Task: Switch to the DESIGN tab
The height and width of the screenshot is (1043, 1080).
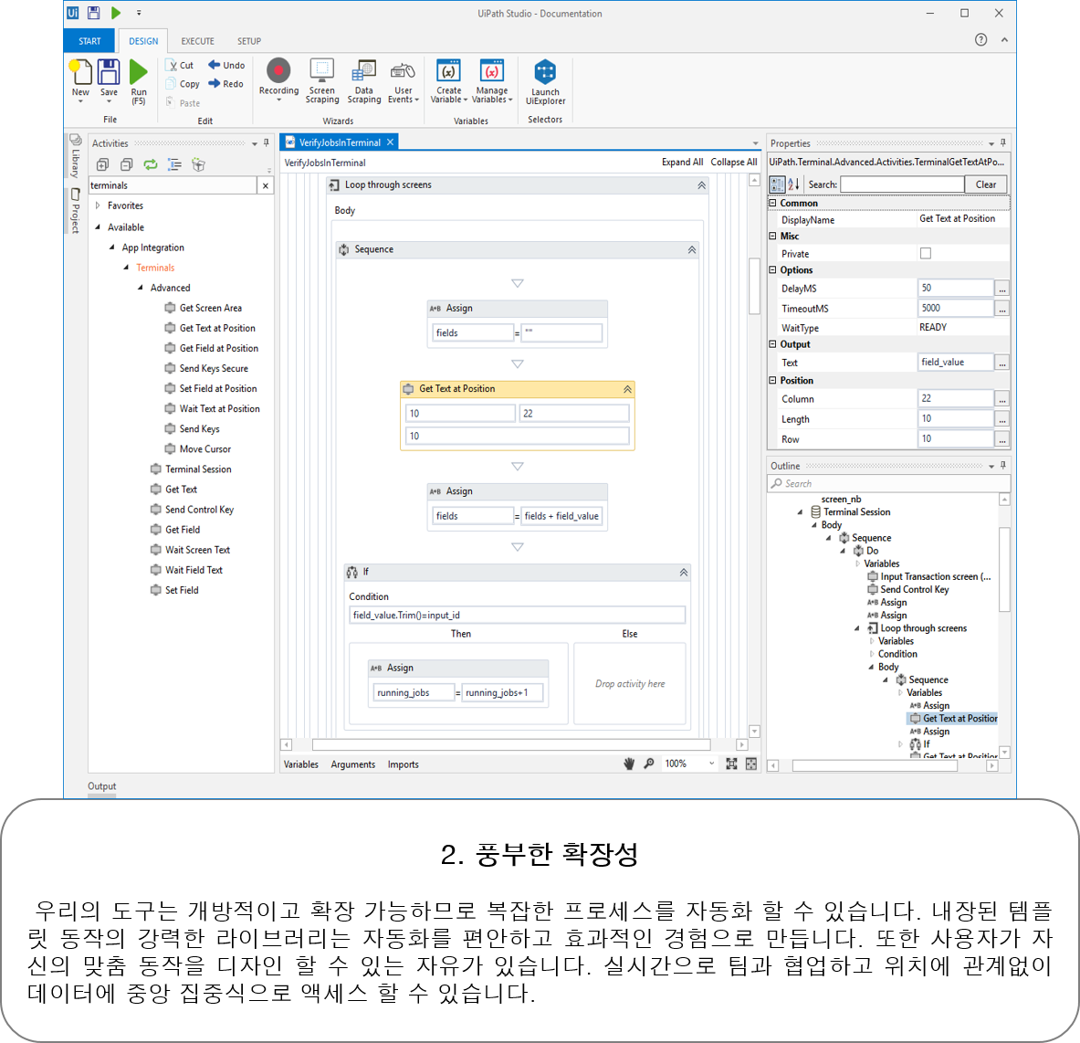Action: pyautogui.click(x=143, y=41)
